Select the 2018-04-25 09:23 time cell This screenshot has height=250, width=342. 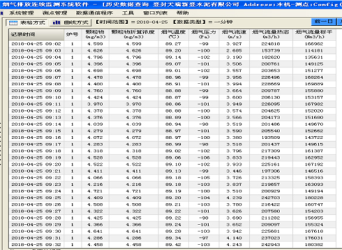pyautogui.click(x=36, y=184)
